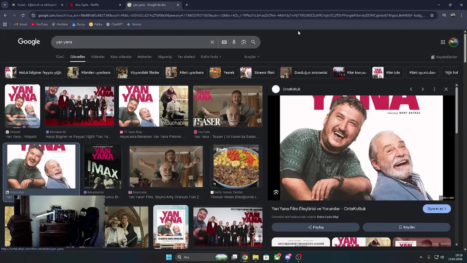Open Gemini bookmark

[134, 24]
